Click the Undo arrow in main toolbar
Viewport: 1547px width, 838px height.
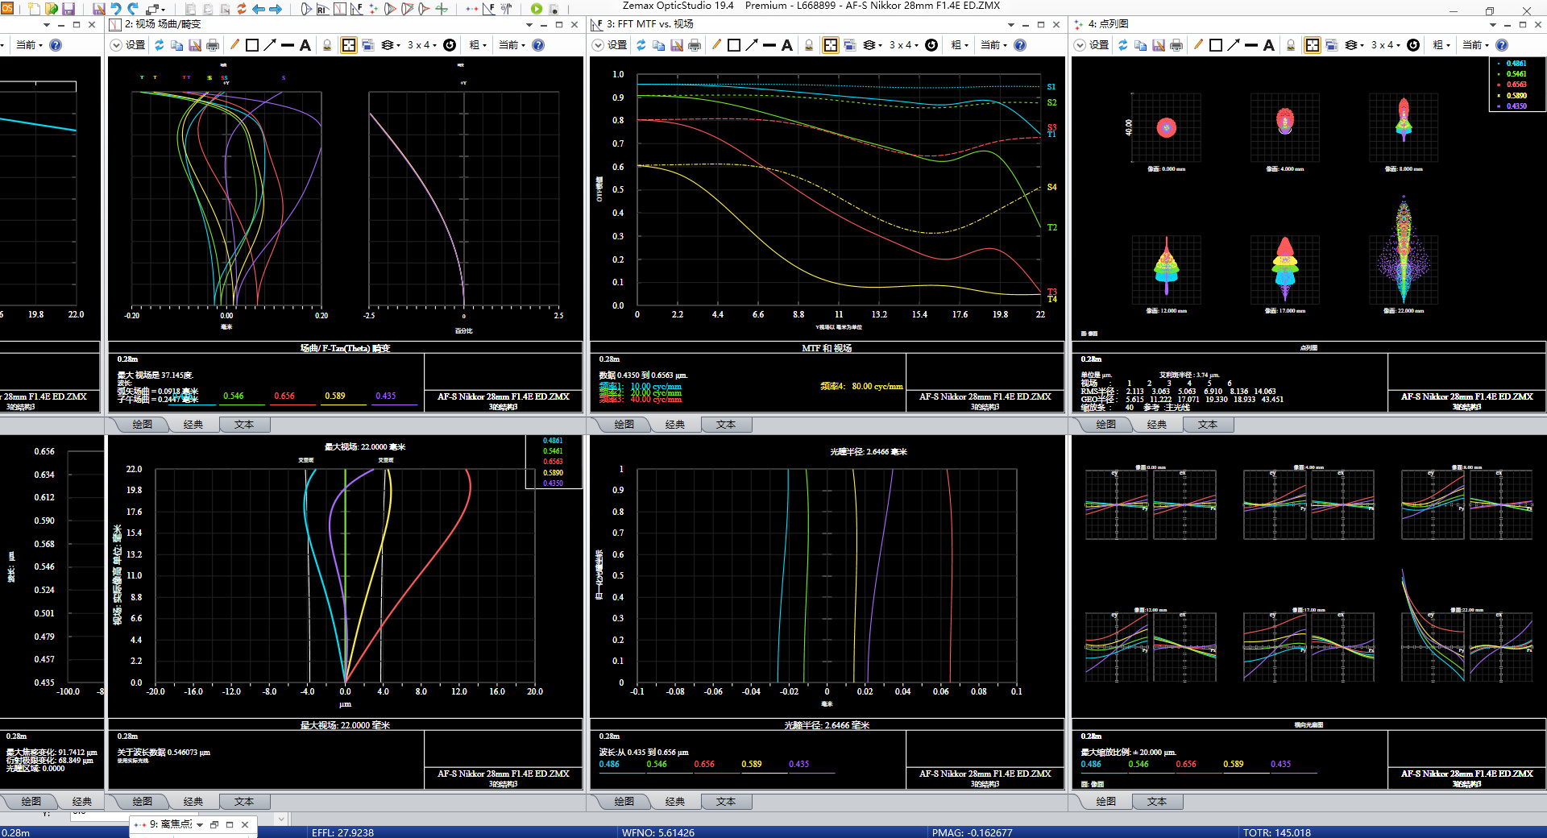pyautogui.click(x=115, y=9)
